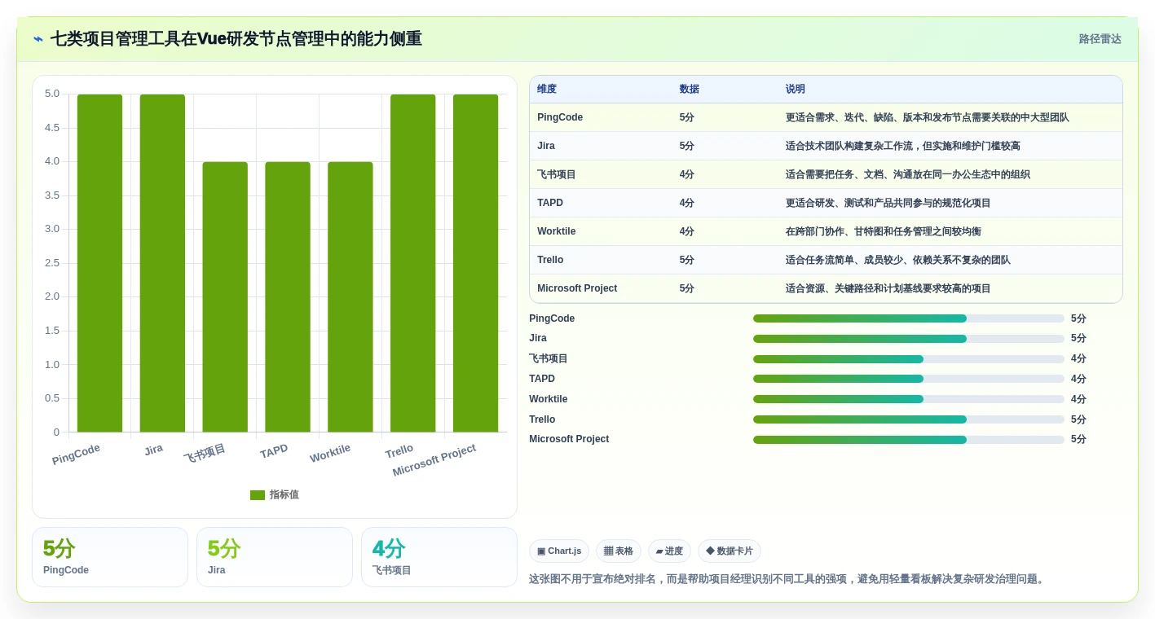This screenshot has height=619, width=1155.
Task: Click the 指标值 legend label
Action: pyautogui.click(x=284, y=495)
